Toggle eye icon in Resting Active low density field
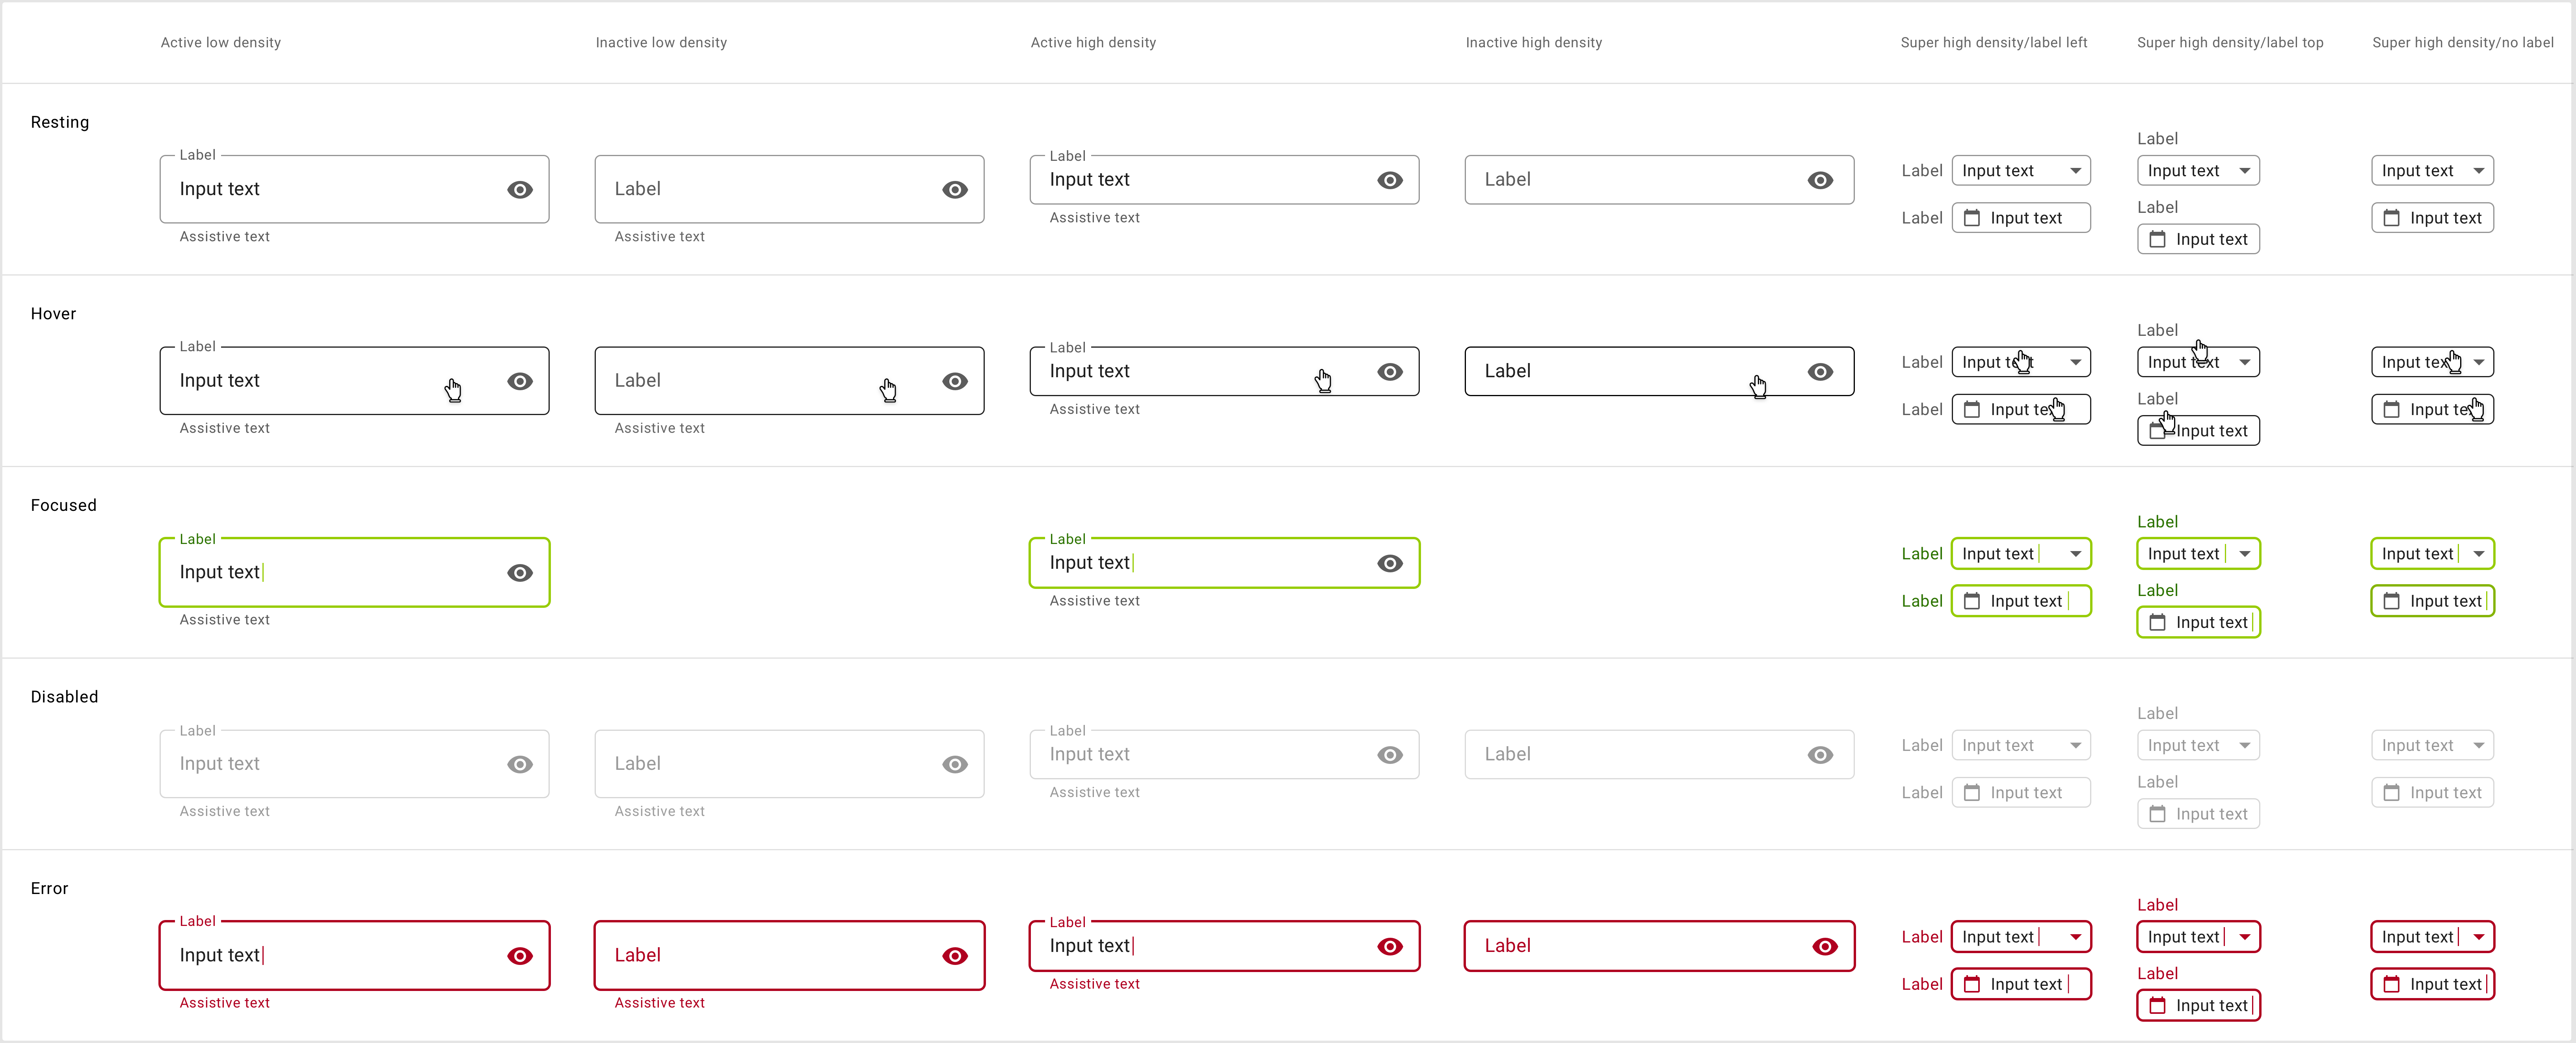 [x=520, y=190]
